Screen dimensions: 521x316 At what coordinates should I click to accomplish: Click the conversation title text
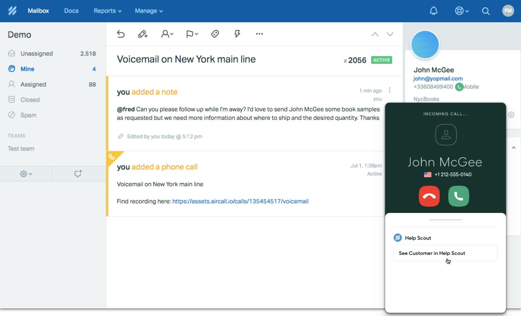(x=186, y=59)
